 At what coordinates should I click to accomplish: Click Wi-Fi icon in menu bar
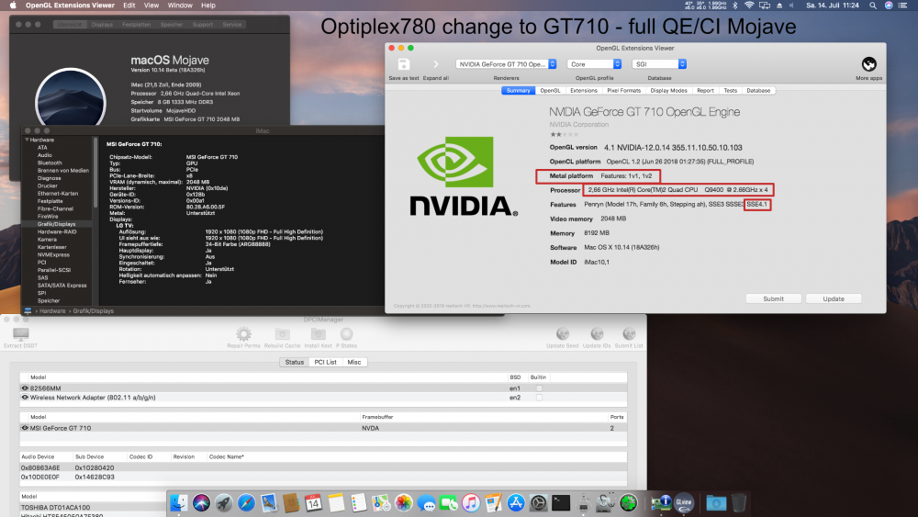pos(749,6)
